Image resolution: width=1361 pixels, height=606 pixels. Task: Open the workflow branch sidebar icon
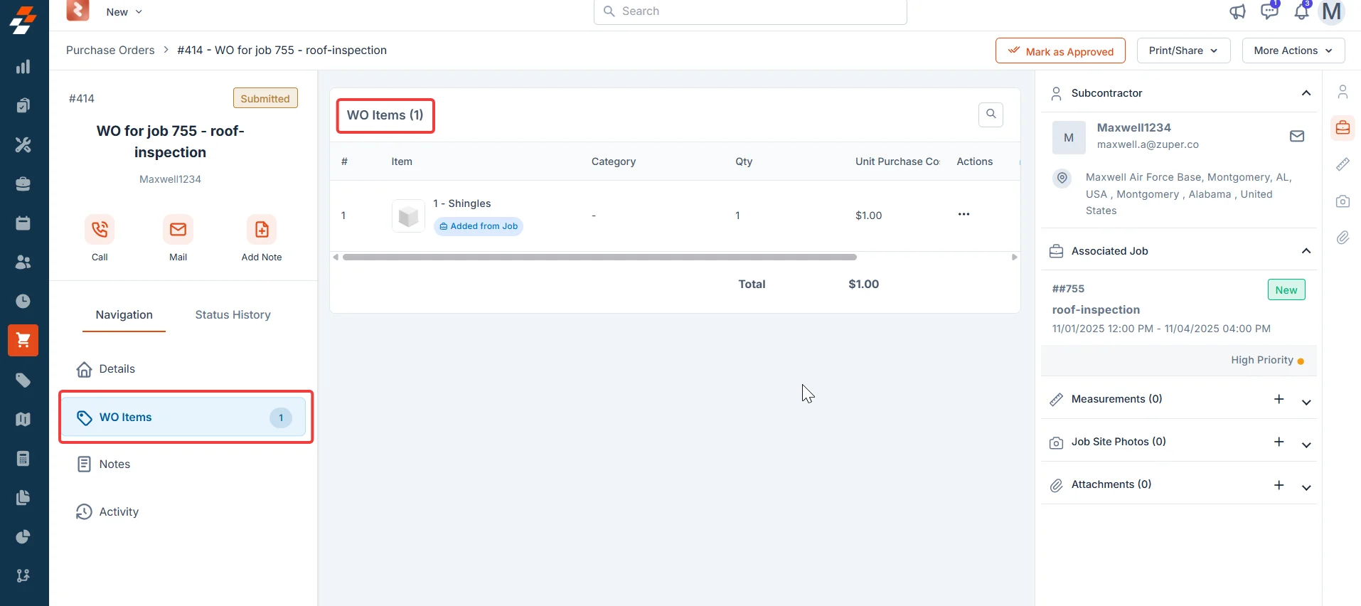(x=23, y=576)
